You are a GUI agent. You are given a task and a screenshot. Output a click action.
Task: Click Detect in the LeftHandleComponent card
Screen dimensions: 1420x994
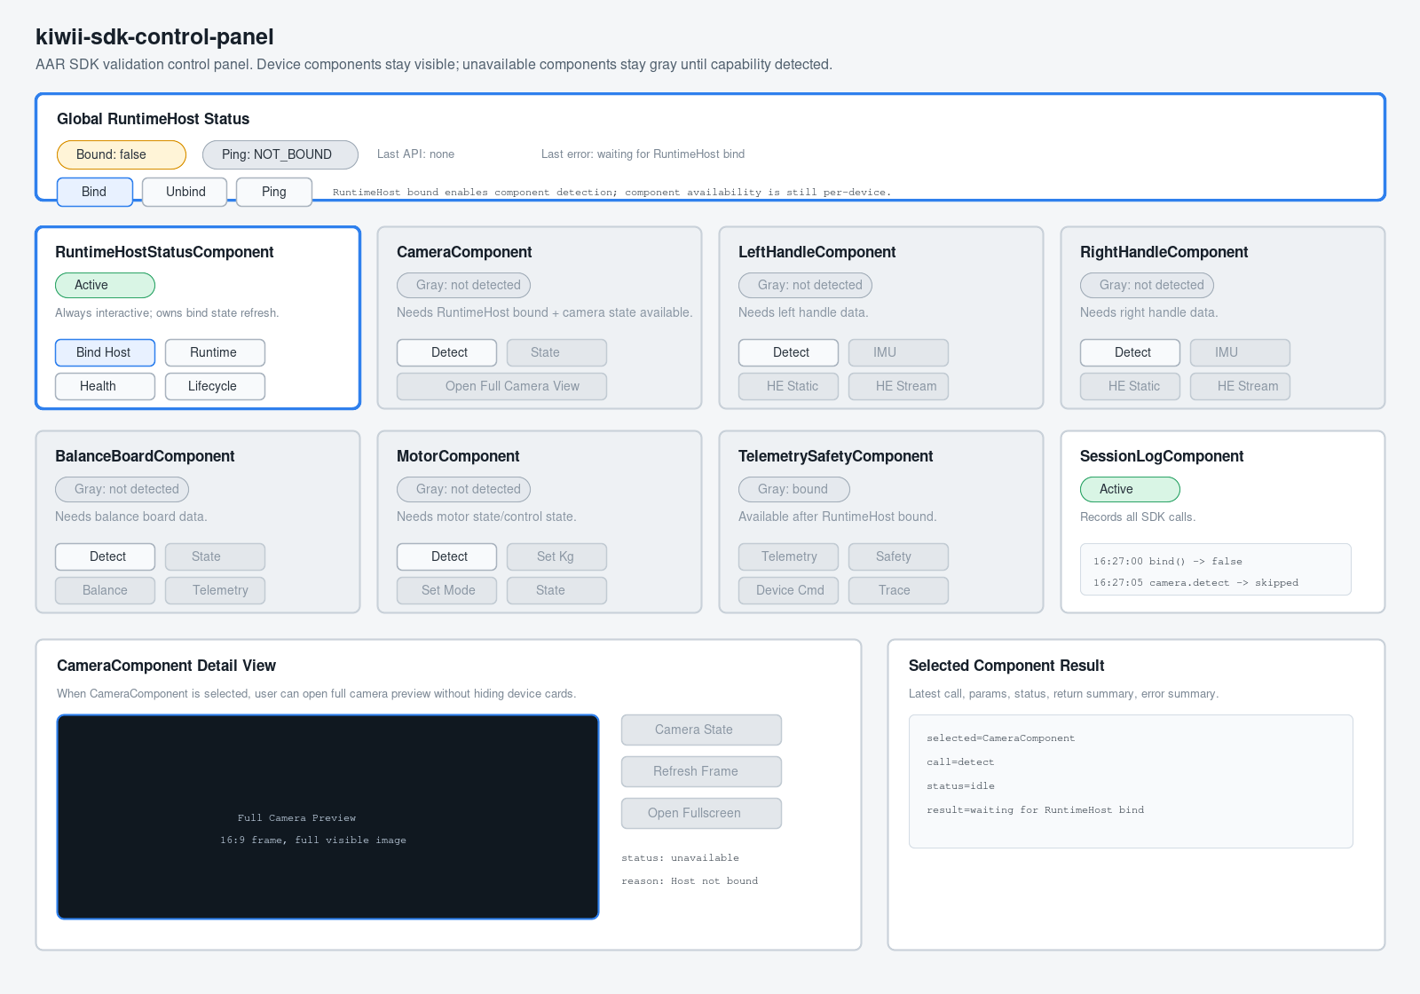[788, 352]
